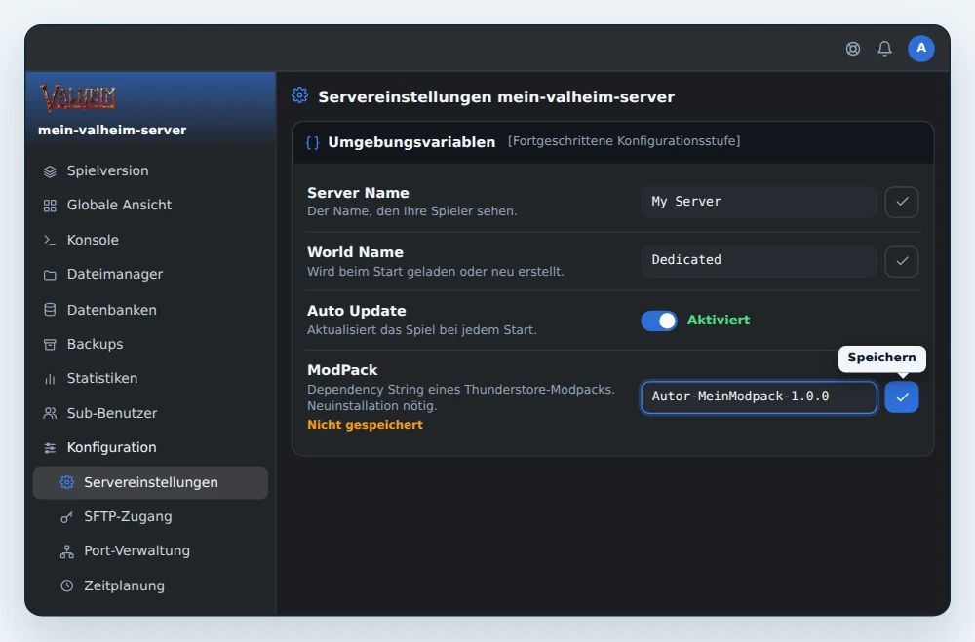Click the "Speichern" tooltip
The height and width of the screenshot is (642, 975).
pos(881,358)
